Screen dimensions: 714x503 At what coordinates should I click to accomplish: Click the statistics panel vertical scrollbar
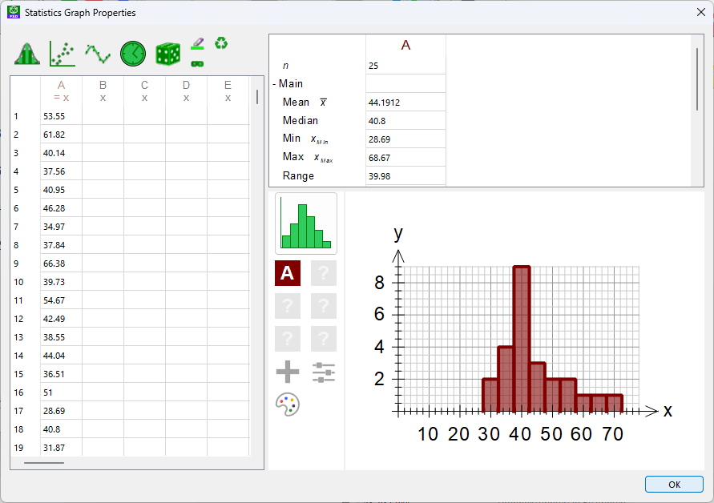tap(697, 72)
